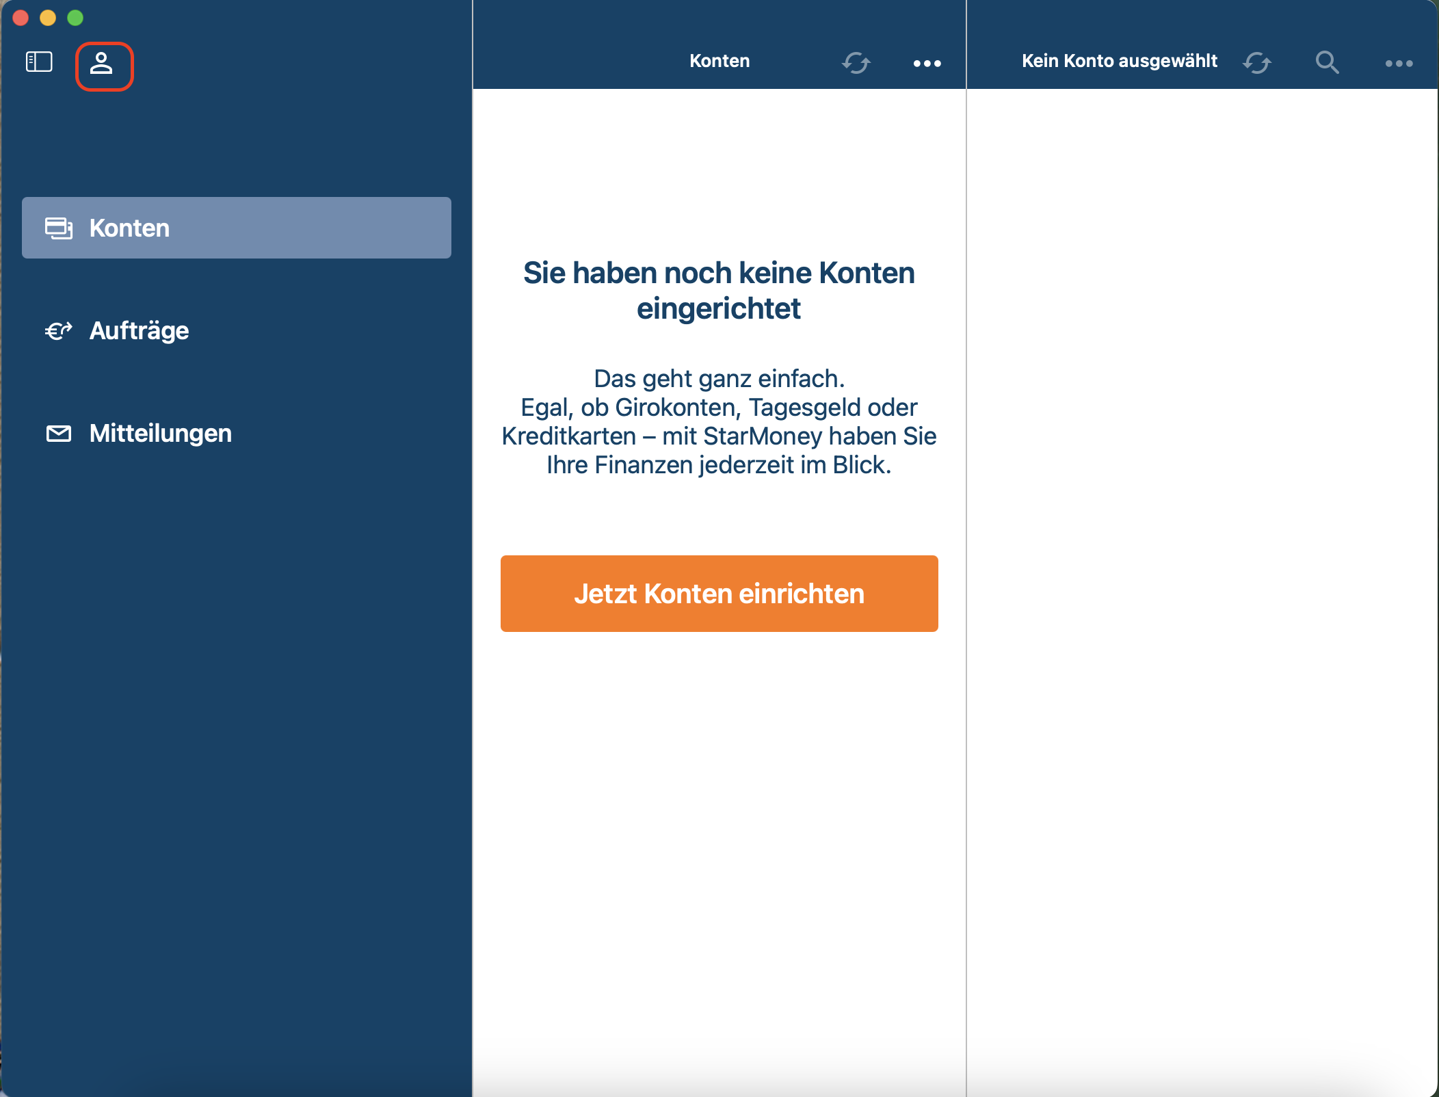The width and height of the screenshot is (1439, 1097).
Task: Expand the rightmost three-dot options menu
Action: (x=1399, y=64)
